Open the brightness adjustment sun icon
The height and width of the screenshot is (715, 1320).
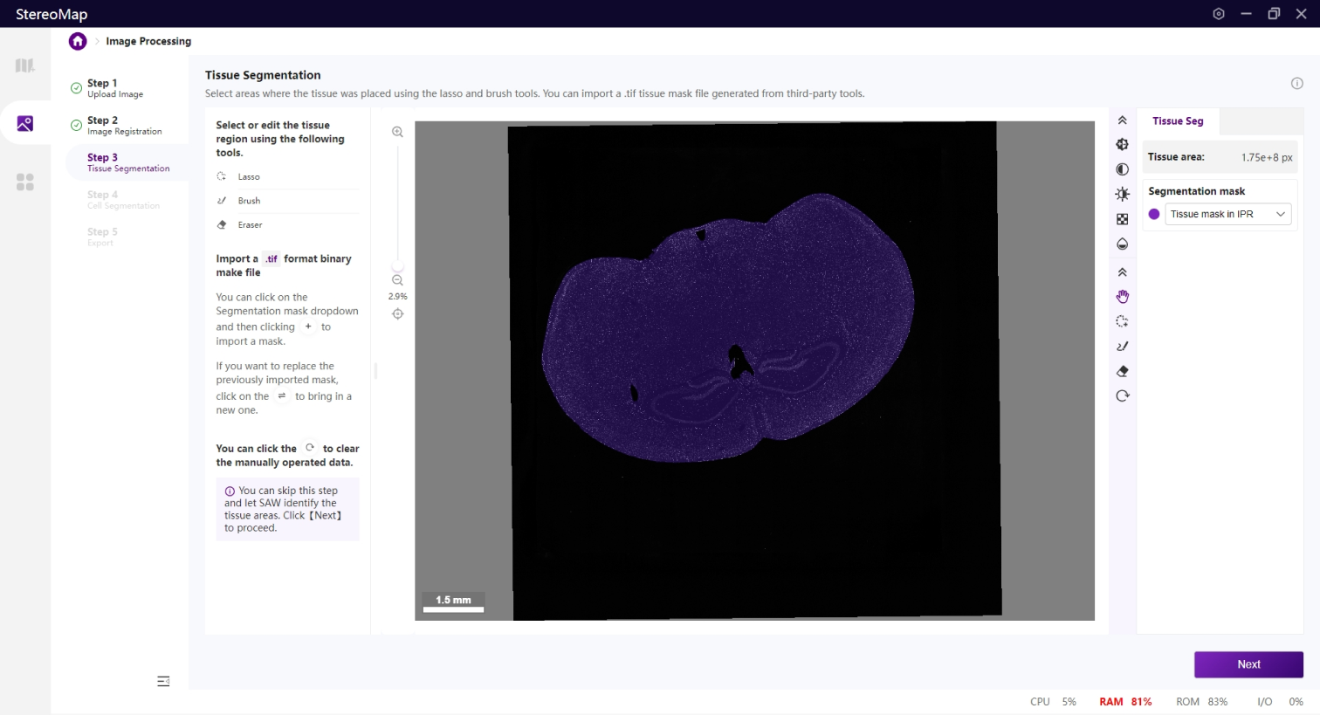pyautogui.click(x=1123, y=194)
